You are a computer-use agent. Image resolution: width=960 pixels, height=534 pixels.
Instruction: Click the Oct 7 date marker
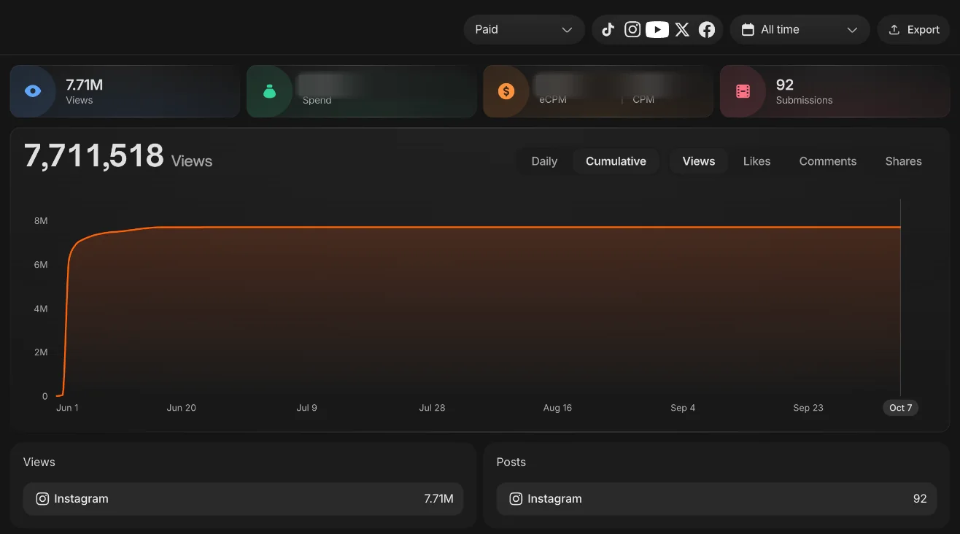[900, 408]
